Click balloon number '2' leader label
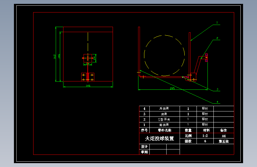Image resolution: width=257 pixels, height=167 pixels. (x=217, y=38)
